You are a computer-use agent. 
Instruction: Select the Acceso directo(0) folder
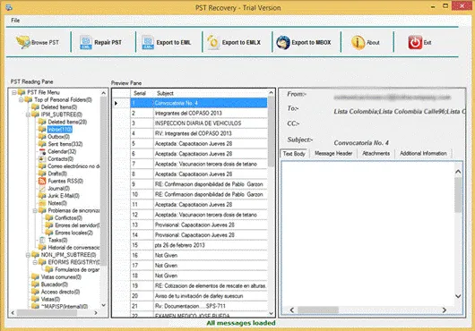[x=60, y=292]
